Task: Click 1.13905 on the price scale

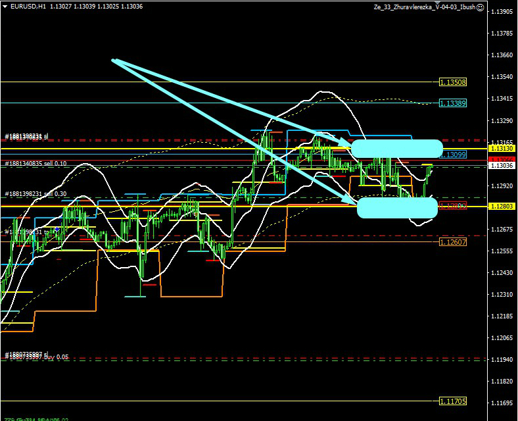Action: 502,12
